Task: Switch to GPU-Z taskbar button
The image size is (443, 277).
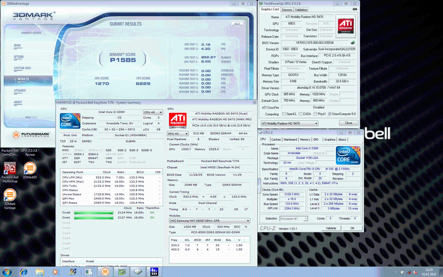Action: [x=121, y=272]
